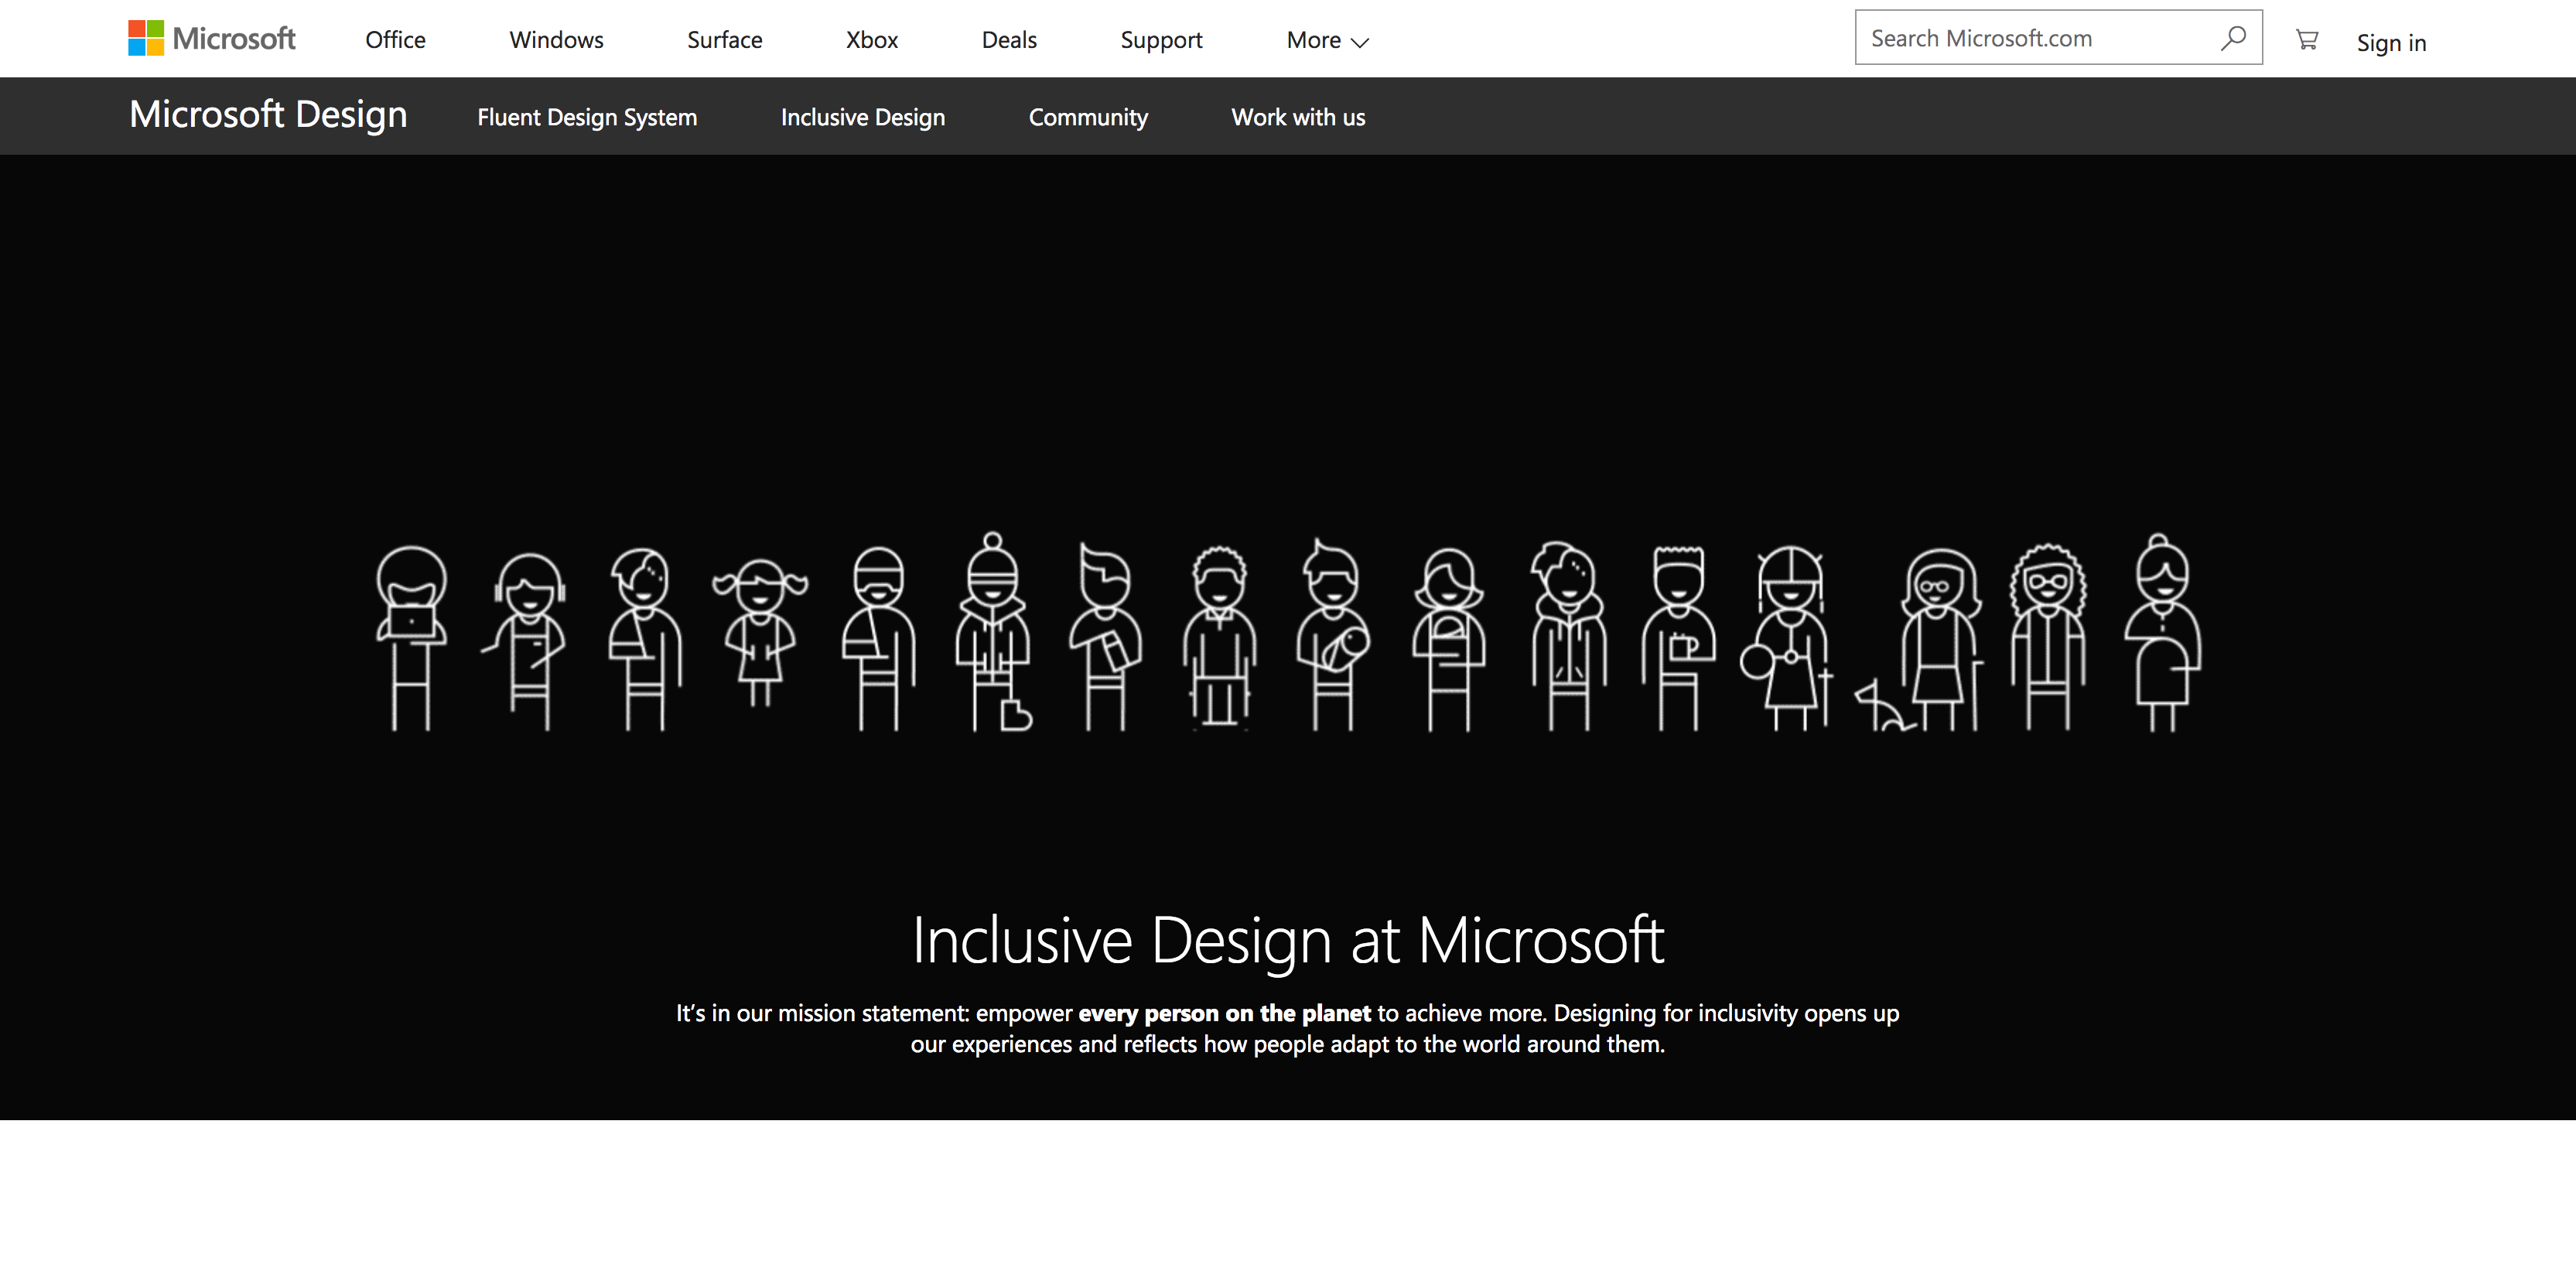Click the Work with us link

1297,117
